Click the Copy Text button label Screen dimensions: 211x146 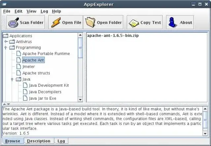point(151,22)
